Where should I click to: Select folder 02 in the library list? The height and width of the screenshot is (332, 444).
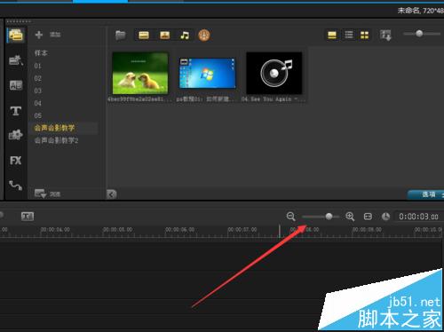pyautogui.click(x=37, y=78)
